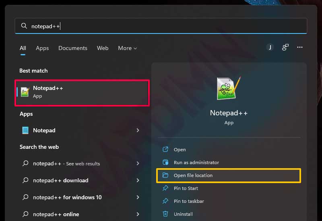Click the Uninstall trash can icon
The image size is (322, 221).
[x=165, y=214]
